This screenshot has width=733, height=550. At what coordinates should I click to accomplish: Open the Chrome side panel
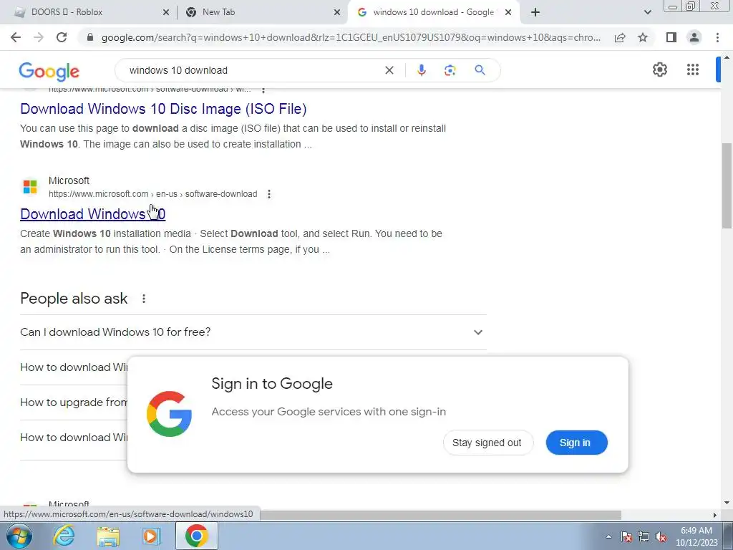(671, 37)
